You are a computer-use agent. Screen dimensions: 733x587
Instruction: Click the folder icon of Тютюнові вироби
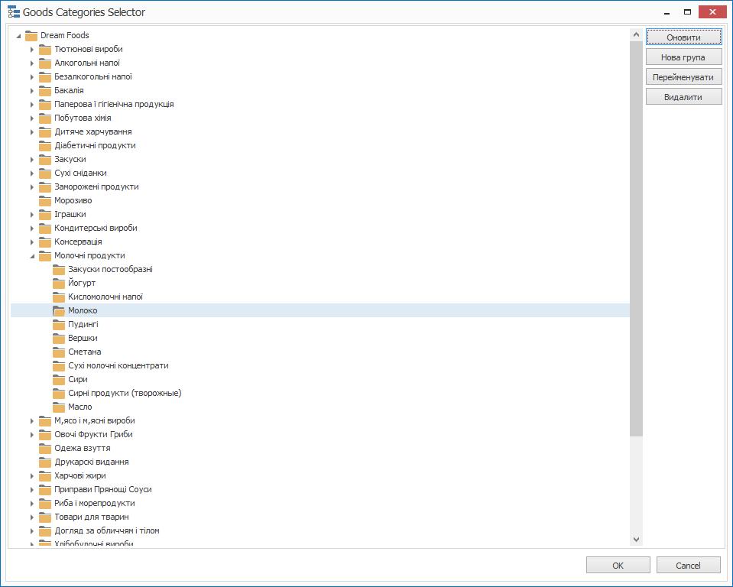tap(45, 50)
